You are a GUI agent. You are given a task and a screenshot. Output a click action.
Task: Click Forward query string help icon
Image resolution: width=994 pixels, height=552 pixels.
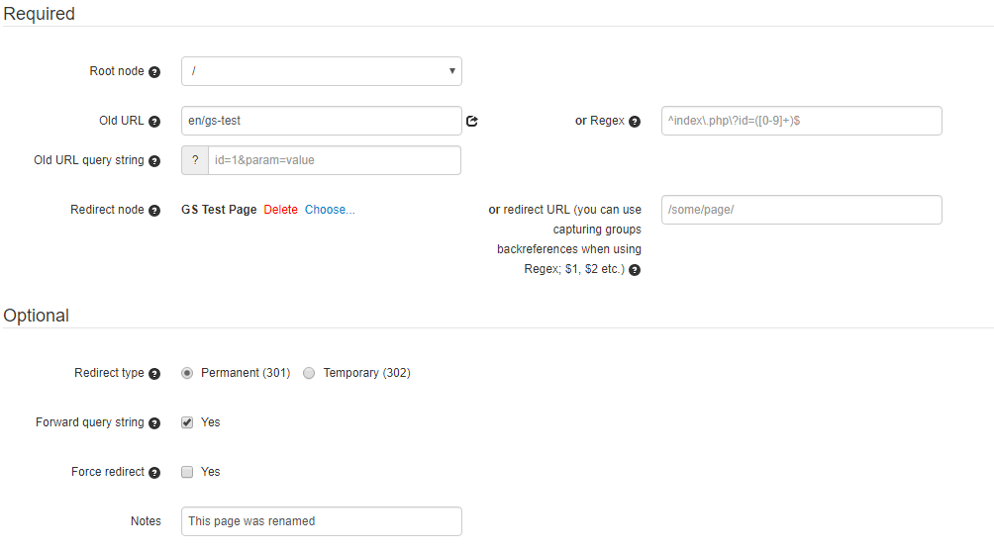tap(154, 423)
